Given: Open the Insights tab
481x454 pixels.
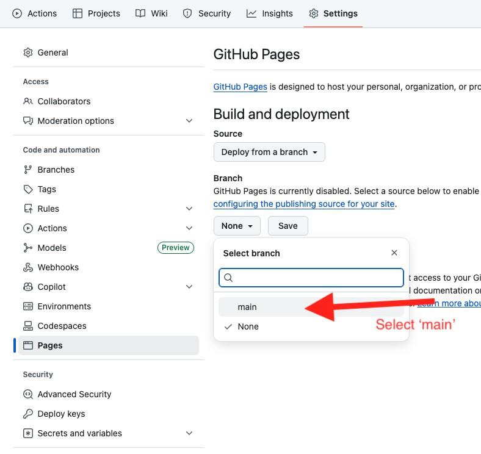Looking at the screenshot, I should coord(269,13).
